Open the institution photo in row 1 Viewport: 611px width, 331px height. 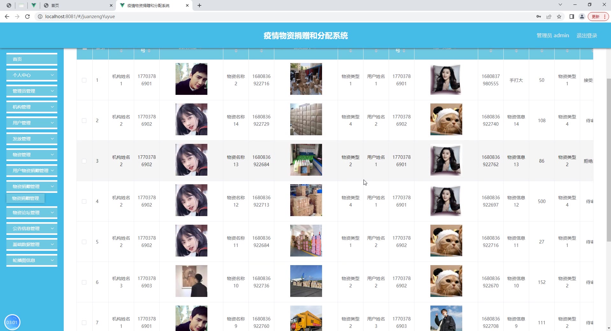(x=191, y=79)
